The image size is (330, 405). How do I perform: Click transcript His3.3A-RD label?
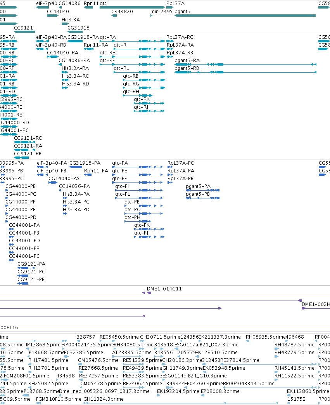tap(76, 84)
